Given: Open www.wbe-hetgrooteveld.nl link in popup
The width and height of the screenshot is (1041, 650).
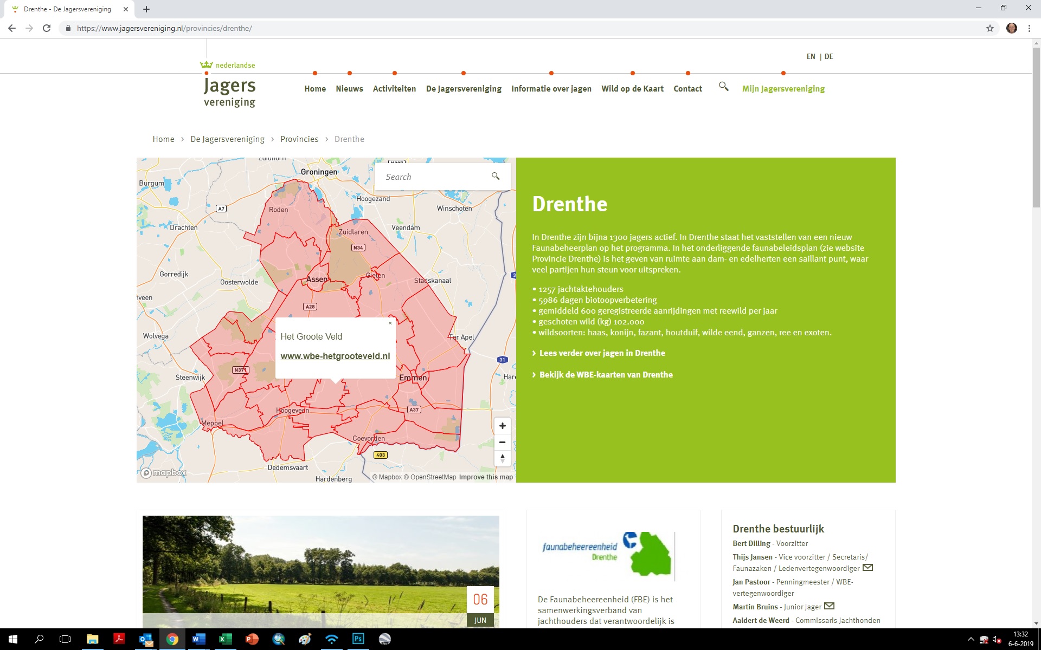Looking at the screenshot, I should point(335,356).
